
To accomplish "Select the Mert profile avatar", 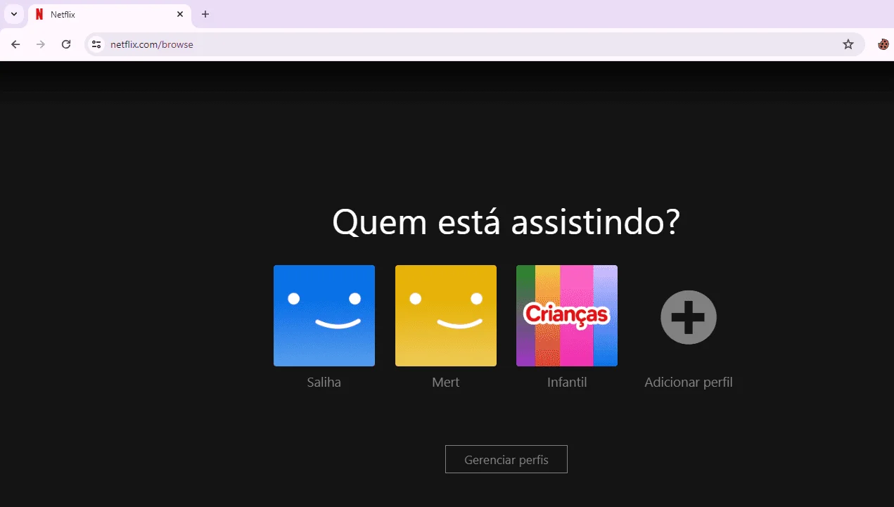I will click(x=446, y=316).
